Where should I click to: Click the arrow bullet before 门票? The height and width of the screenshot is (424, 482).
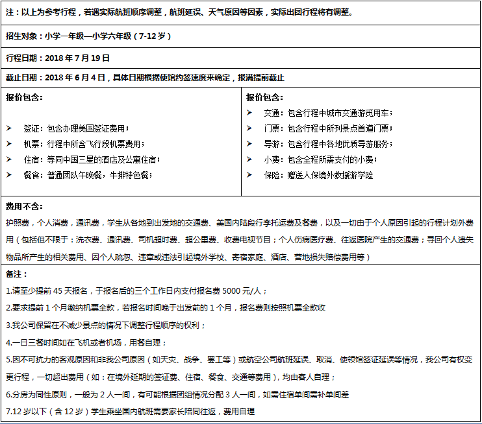coord(249,128)
